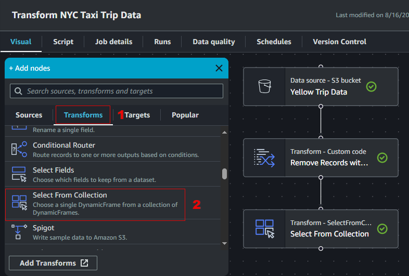Click green checkmark on Yellow Trip Data node
This screenshot has width=409, height=276.
click(371, 86)
